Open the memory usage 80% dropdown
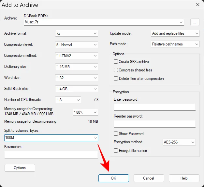The height and width of the screenshot is (187, 204). point(85,112)
